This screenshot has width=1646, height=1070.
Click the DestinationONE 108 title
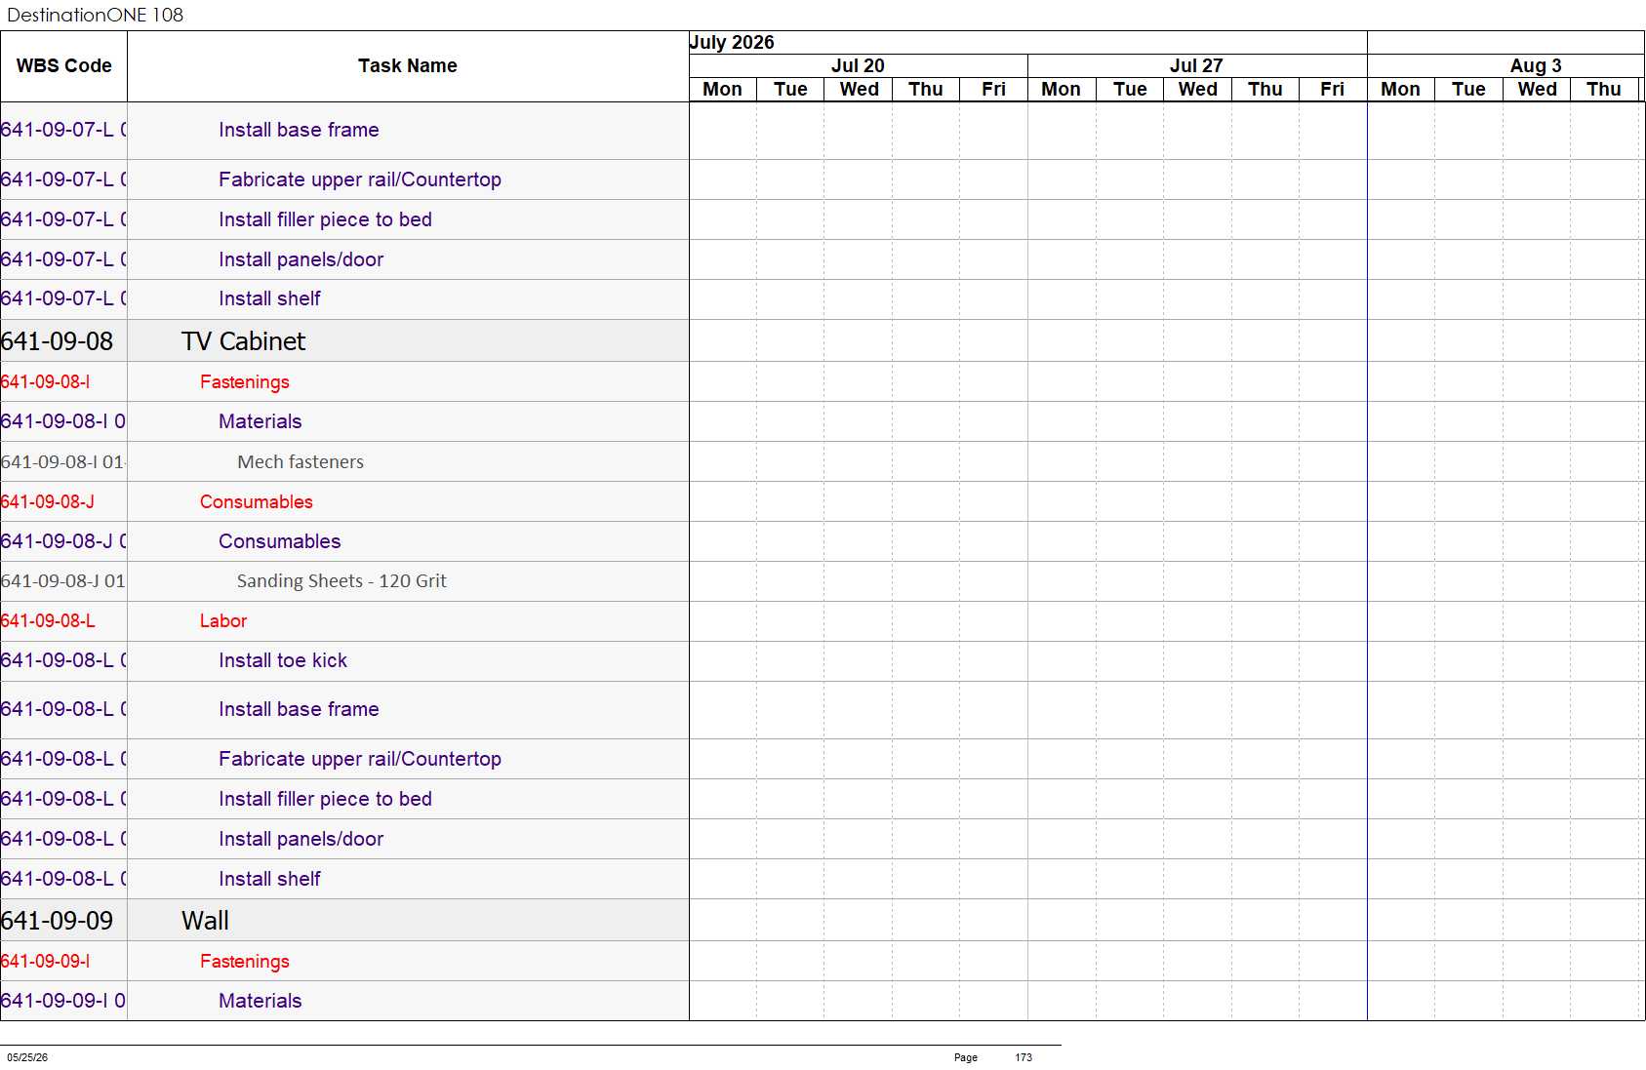(x=95, y=15)
